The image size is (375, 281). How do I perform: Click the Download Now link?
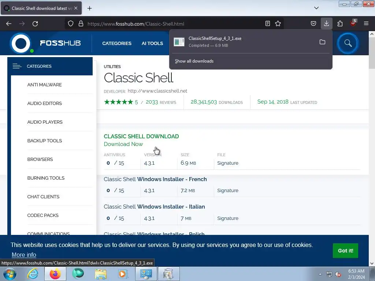(123, 144)
